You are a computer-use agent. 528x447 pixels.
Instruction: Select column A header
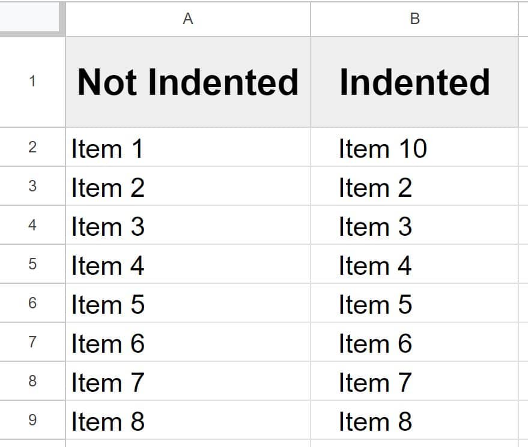(x=188, y=18)
